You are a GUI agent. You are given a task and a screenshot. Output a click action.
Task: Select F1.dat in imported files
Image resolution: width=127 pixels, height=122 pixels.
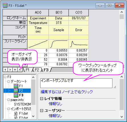tap(23, 113)
